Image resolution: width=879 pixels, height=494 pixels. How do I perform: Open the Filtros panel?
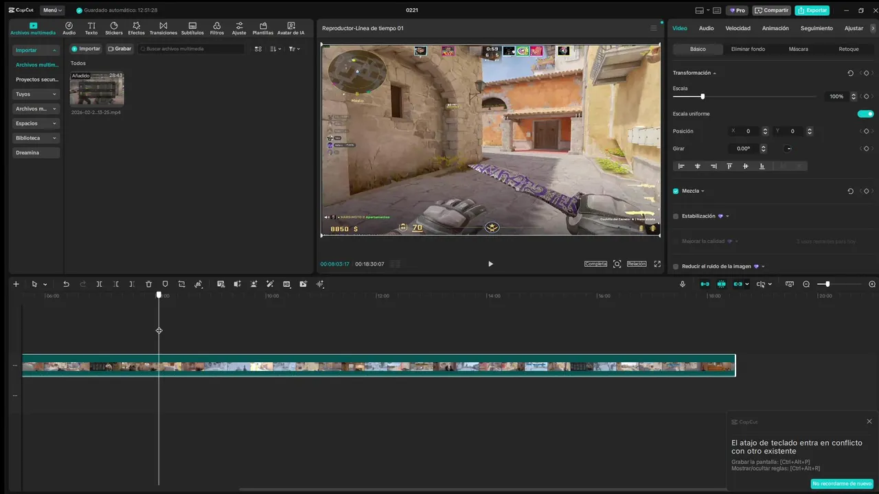click(217, 28)
